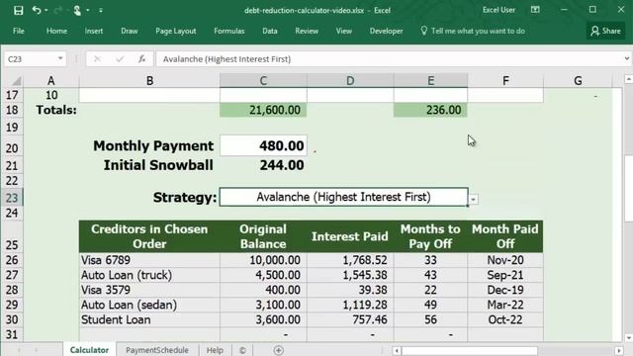The width and height of the screenshot is (633, 356).
Task: Switch to the Home ribbon tab
Action: tap(56, 31)
